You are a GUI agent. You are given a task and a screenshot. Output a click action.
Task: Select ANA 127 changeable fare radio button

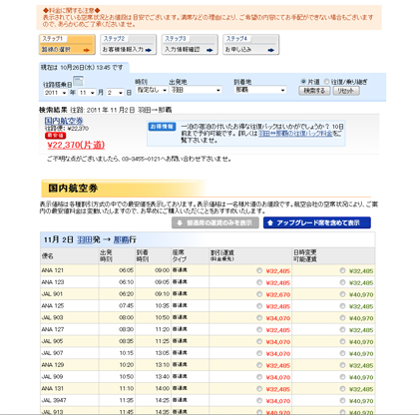pos(342,329)
